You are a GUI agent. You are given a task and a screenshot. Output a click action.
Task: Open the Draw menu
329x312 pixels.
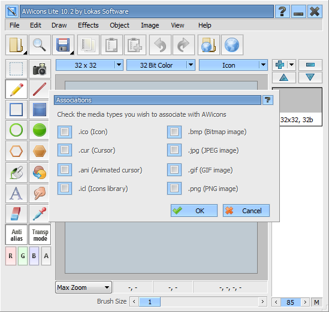click(59, 25)
